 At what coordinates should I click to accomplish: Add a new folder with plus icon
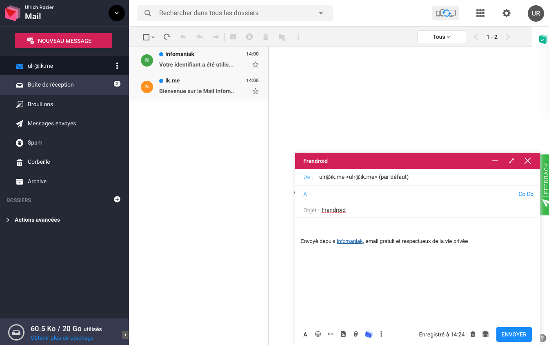(117, 199)
